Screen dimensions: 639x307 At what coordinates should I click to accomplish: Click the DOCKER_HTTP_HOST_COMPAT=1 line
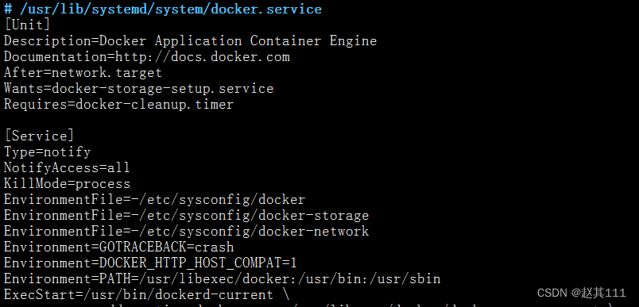(x=150, y=263)
